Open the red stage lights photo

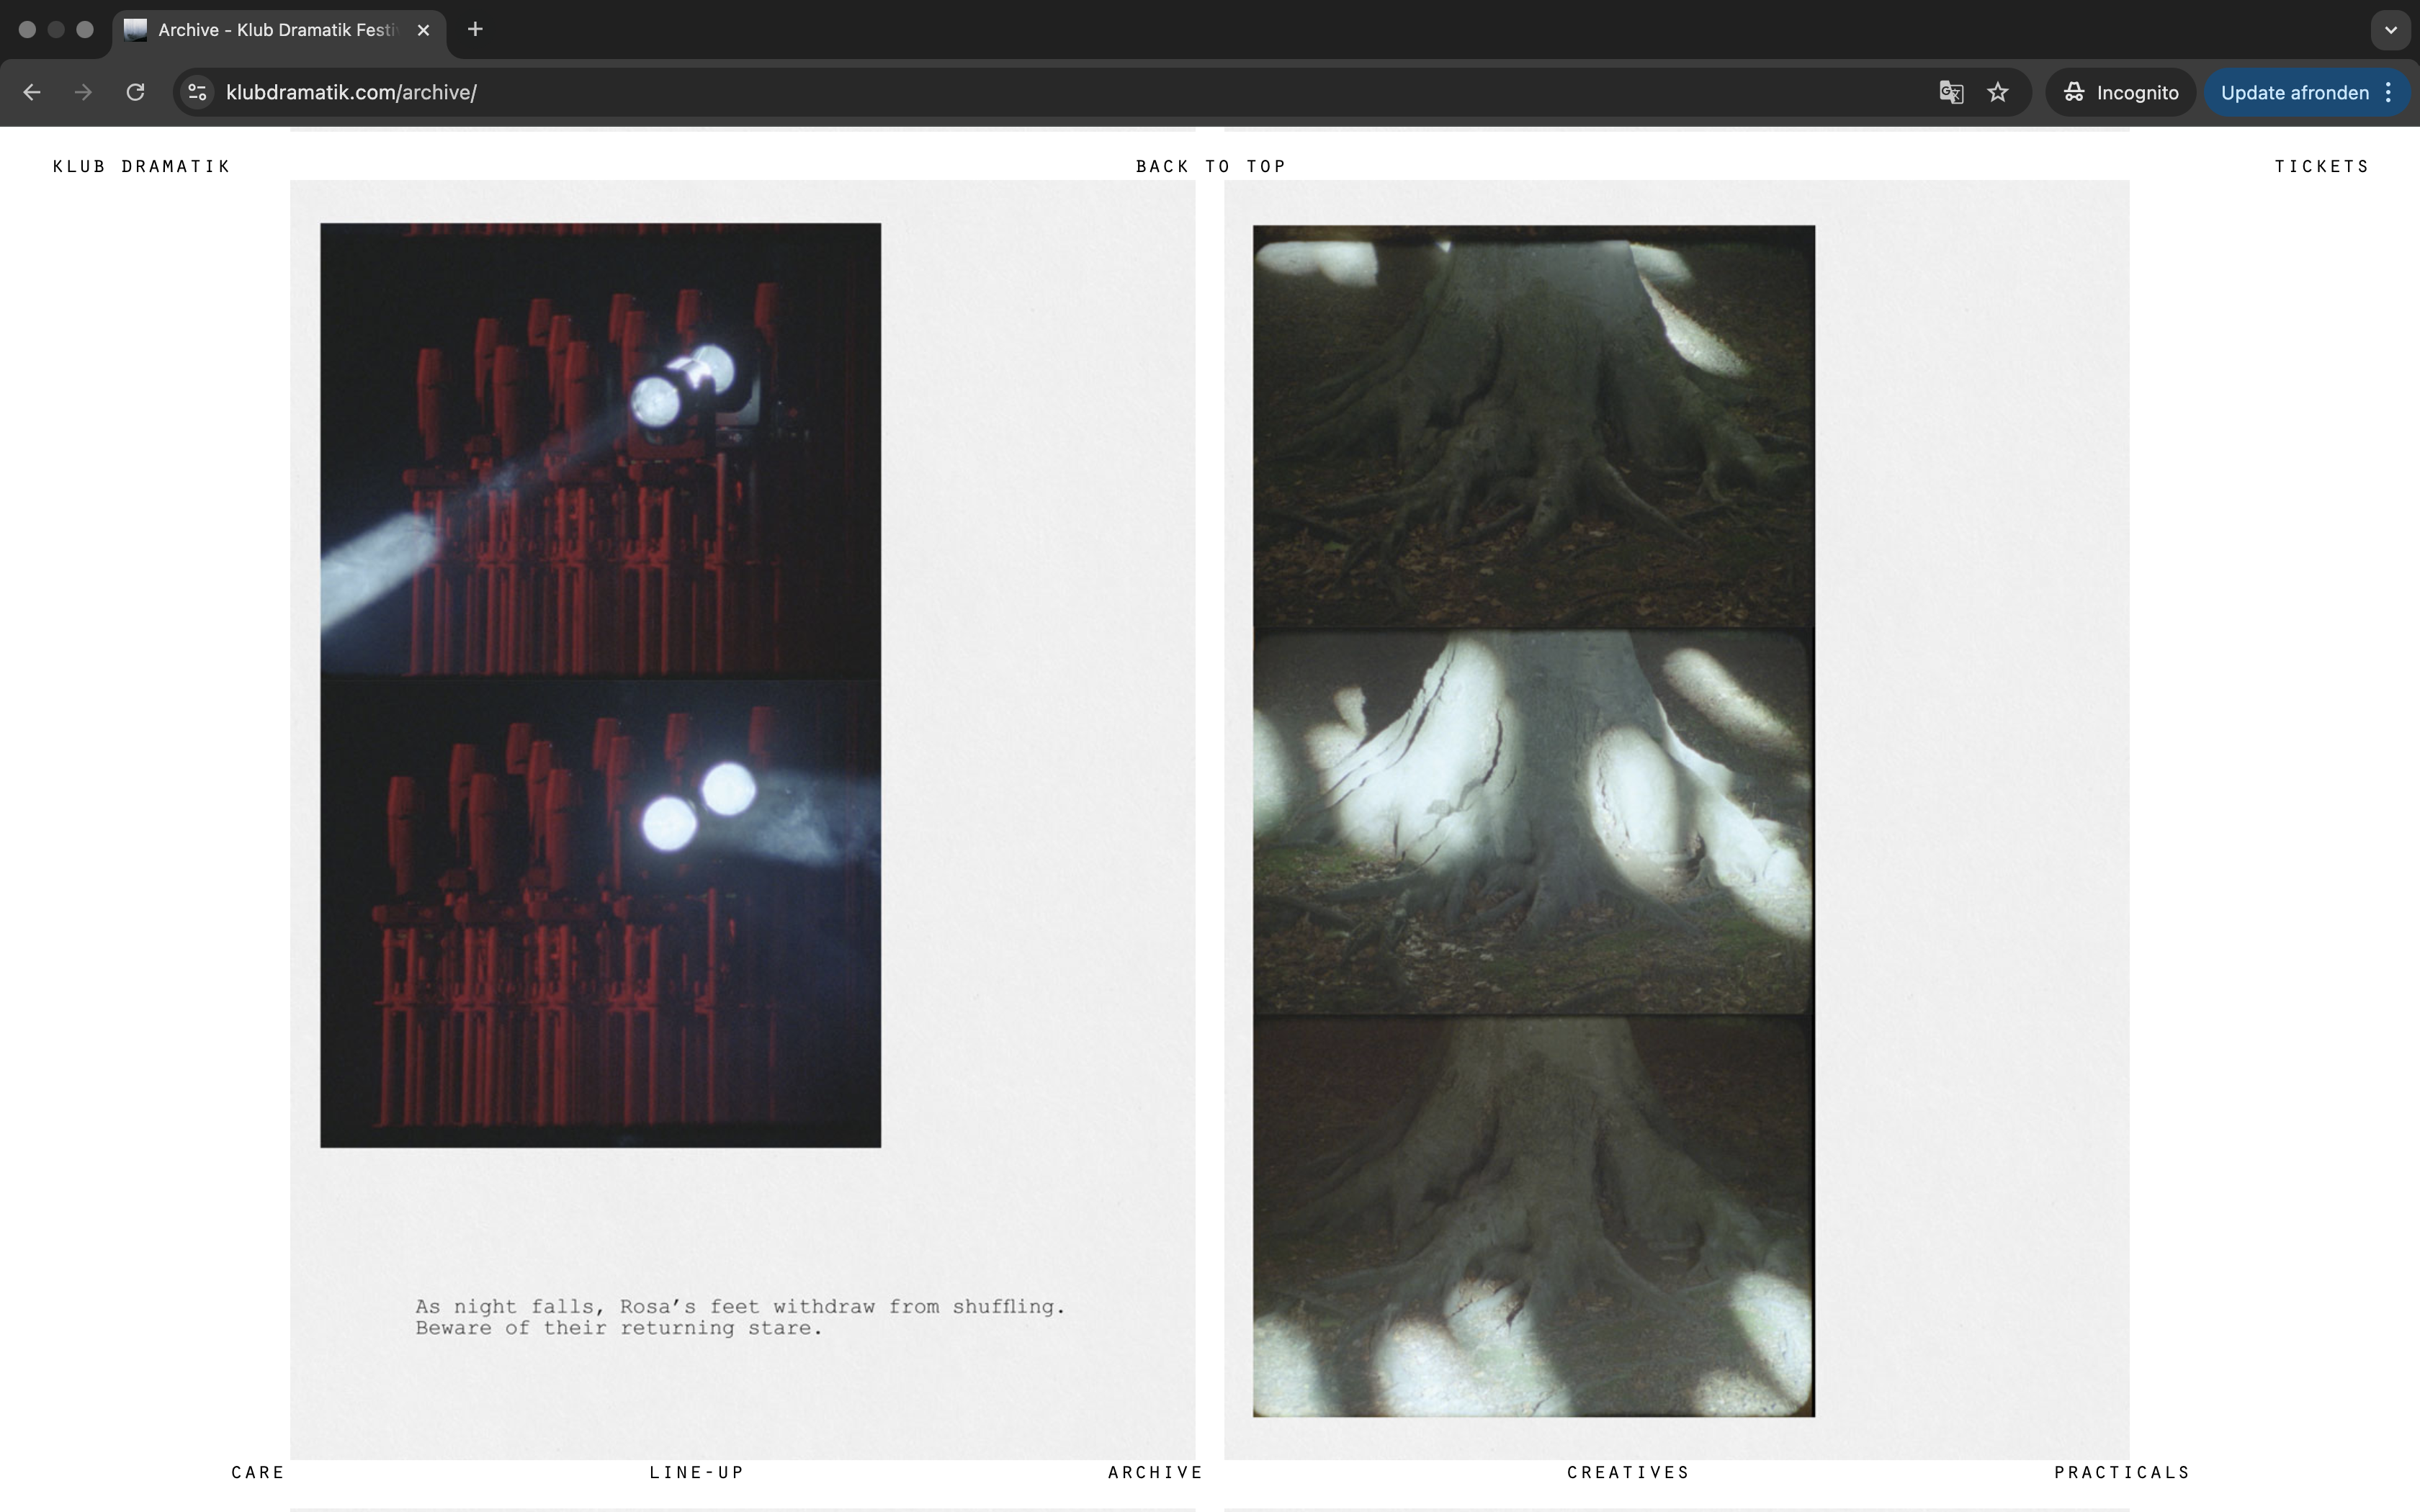pyautogui.click(x=600, y=685)
